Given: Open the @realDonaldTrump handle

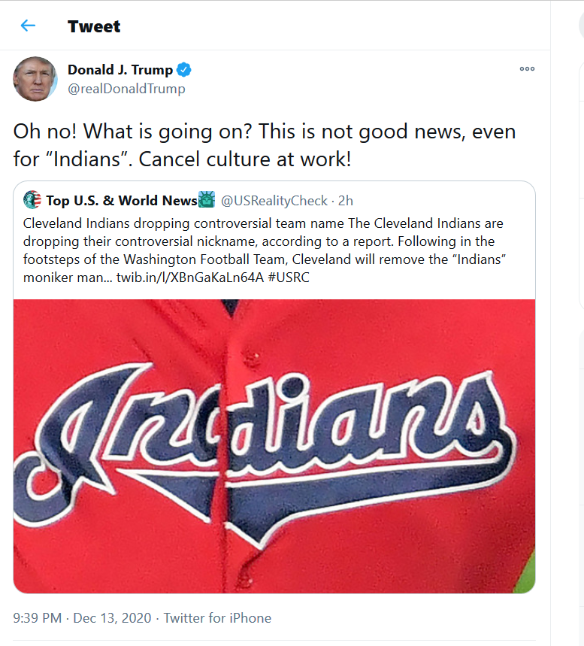Looking at the screenshot, I should tap(126, 89).
